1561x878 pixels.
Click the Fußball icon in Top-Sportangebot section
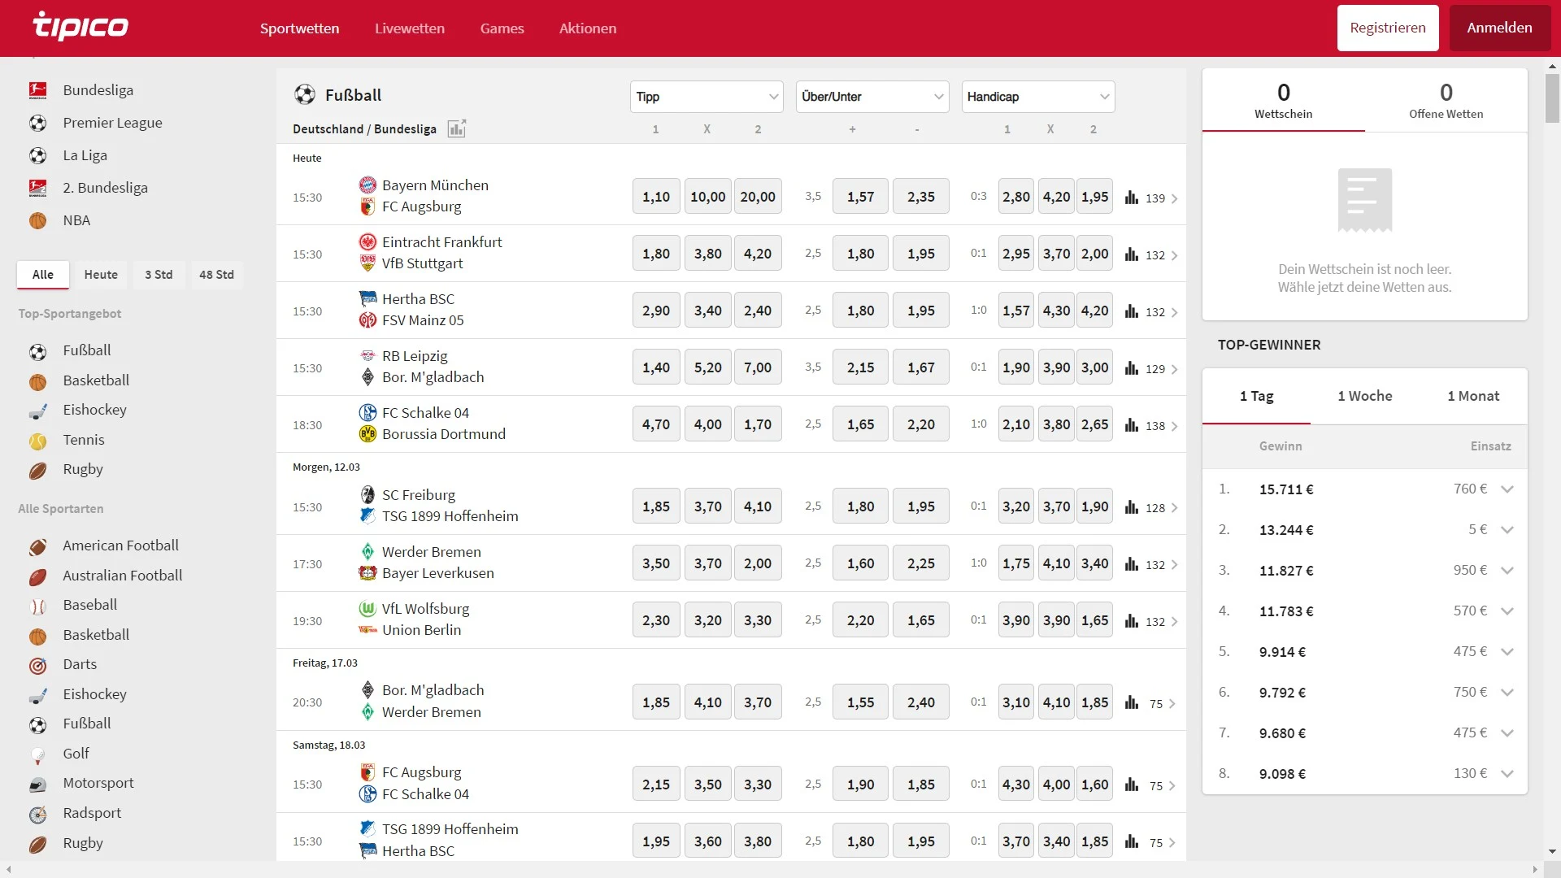click(x=37, y=350)
